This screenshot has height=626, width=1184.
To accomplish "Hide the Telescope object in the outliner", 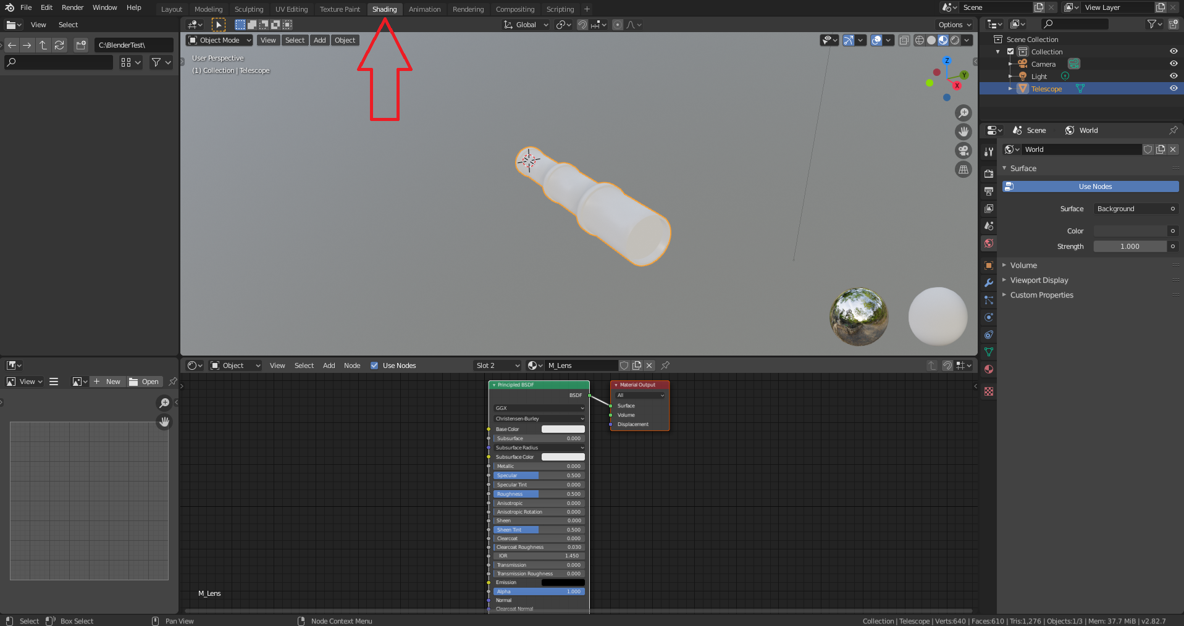I will 1174,89.
